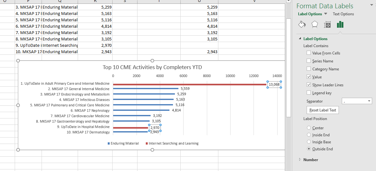The height and width of the screenshot is (171, 376).
Task: Select the 13,068 data label
Action: (274, 85)
